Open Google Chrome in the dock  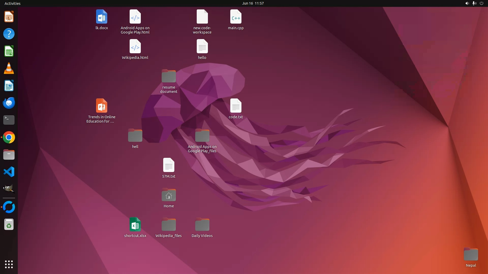pos(9,138)
